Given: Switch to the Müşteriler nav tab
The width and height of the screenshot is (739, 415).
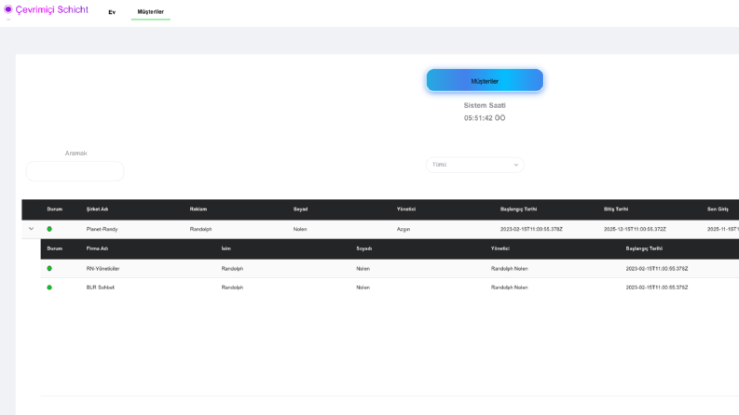Looking at the screenshot, I should pyautogui.click(x=150, y=12).
